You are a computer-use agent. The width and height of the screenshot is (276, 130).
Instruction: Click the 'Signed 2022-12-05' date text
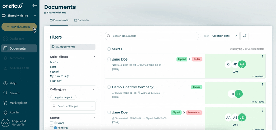156,118
